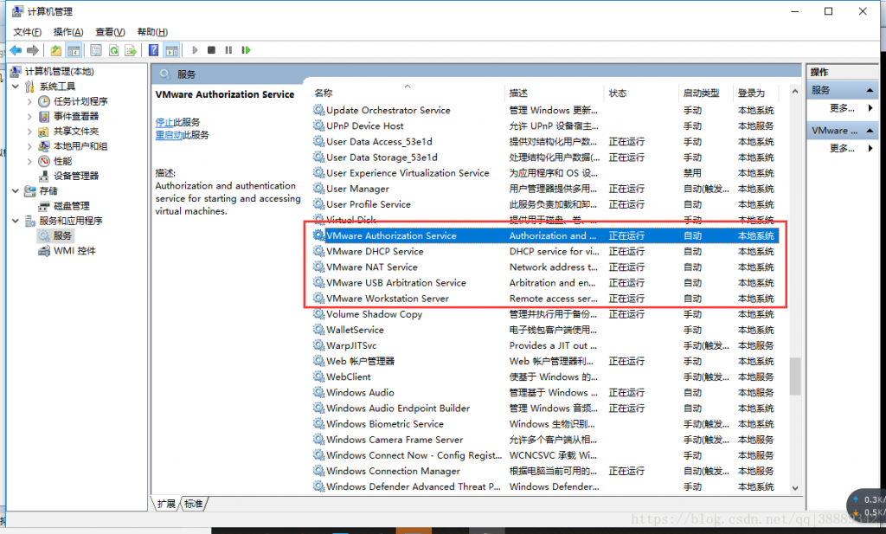Collapse the 系统工具 tree node
The width and height of the screenshot is (886, 534).
tap(16, 87)
